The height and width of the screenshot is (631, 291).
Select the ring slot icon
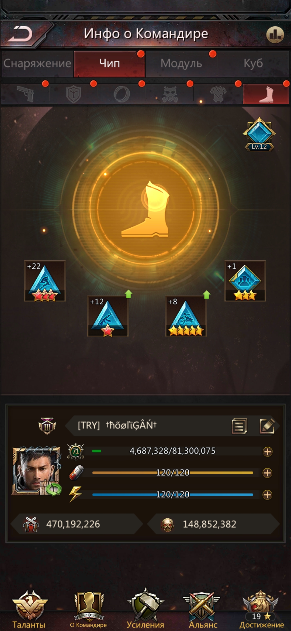pyautogui.click(x=122, y=94)
